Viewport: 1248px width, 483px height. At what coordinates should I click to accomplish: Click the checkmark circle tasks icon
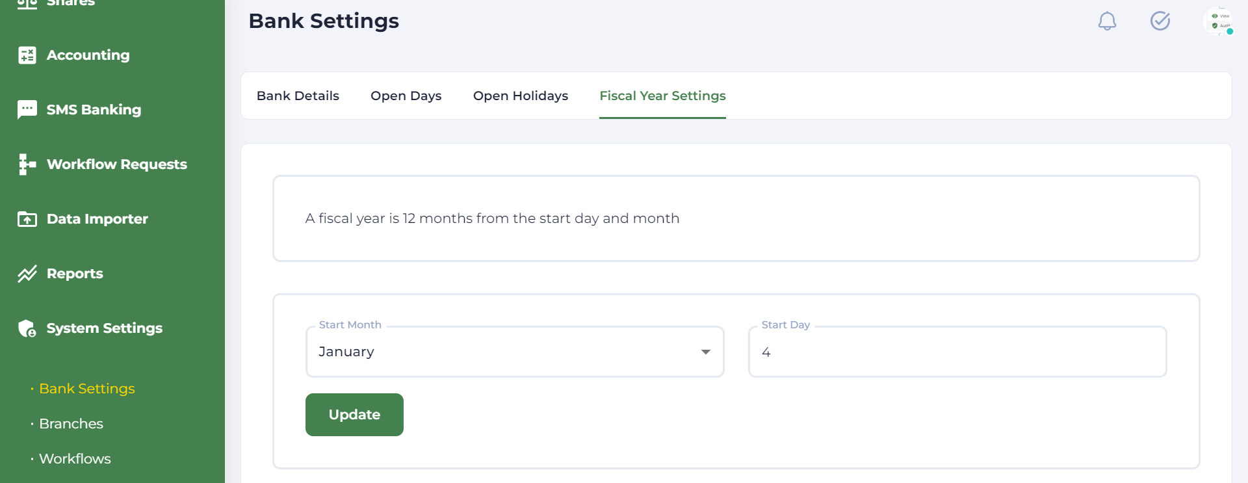point(1160,21)
